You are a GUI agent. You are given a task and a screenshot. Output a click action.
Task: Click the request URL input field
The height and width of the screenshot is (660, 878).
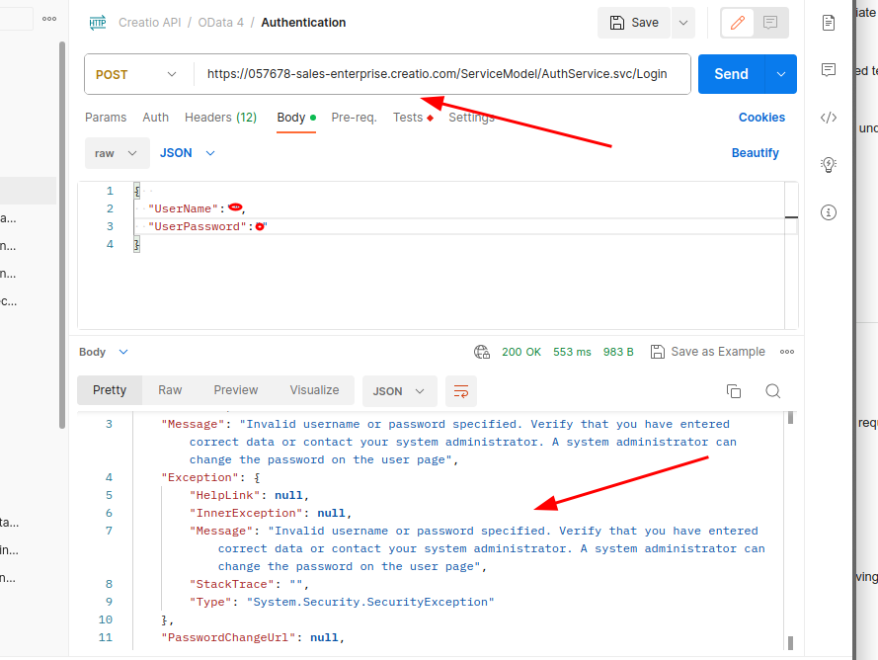[437, 74]
